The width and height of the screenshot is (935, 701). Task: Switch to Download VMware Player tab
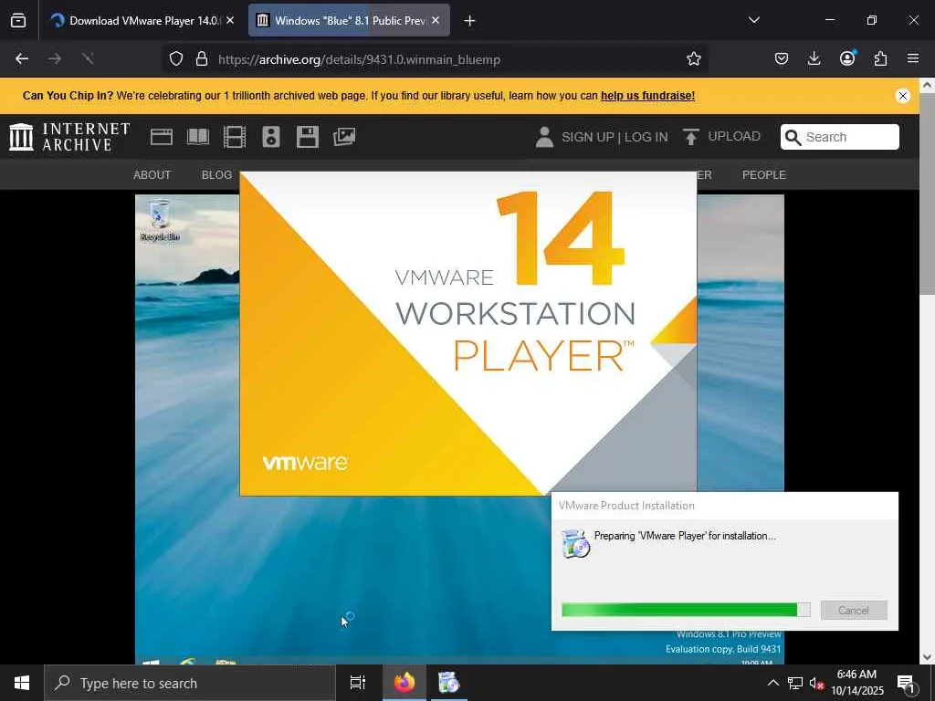(x=142, y=21)
